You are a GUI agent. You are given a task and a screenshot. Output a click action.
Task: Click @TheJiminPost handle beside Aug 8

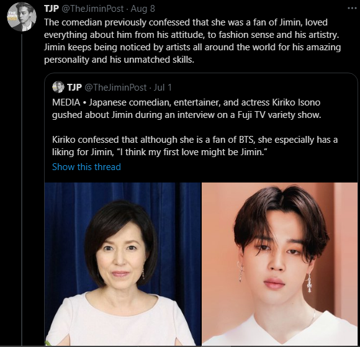coord(92,9)
